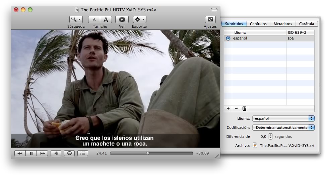This screenshot has width=325, height=175.
Task: Minimize the window with the yellow button
Action: [x=23, y=9]
